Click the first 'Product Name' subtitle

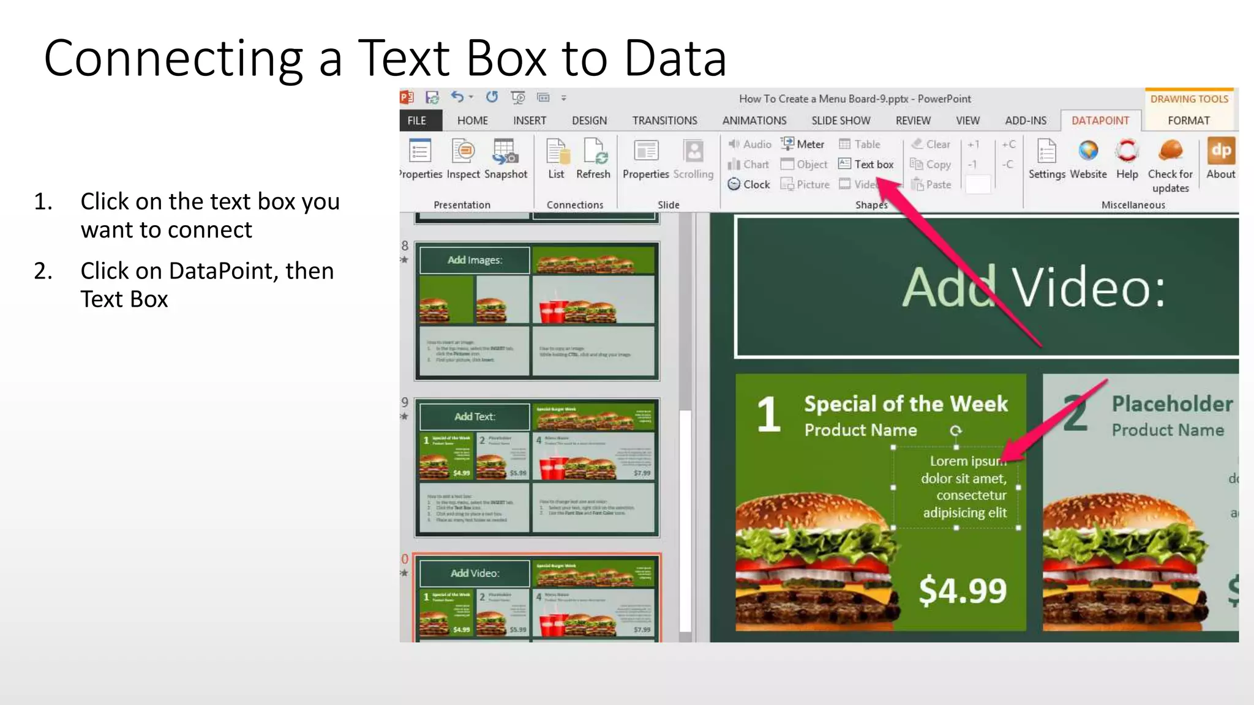tap(860, 430)
